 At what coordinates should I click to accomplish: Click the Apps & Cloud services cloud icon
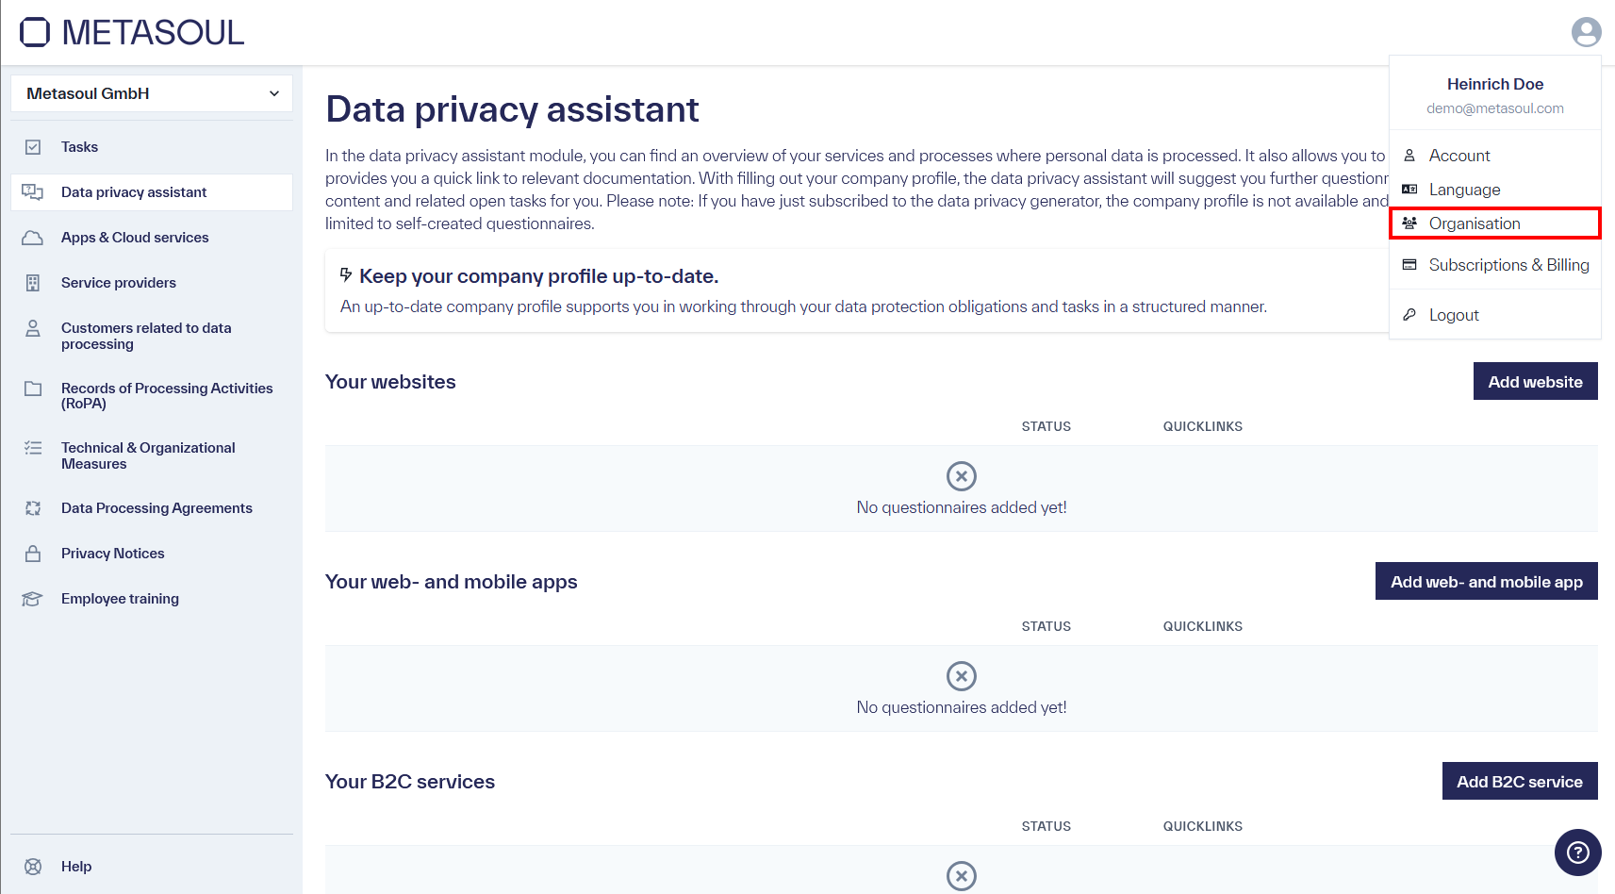click(34, 237)
